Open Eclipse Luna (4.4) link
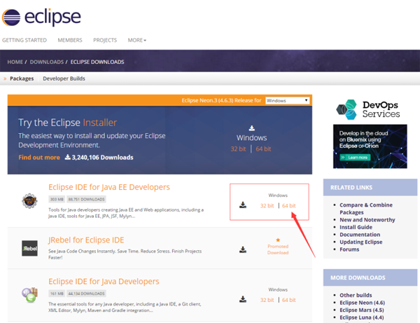 point(362,317)
